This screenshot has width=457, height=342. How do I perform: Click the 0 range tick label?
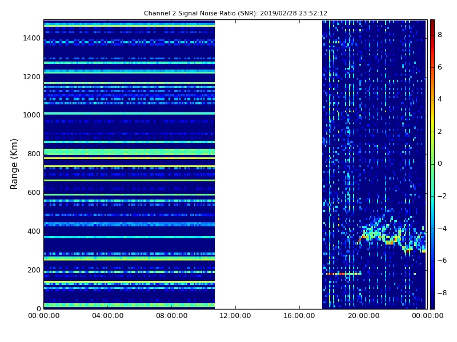pos(38,308)
